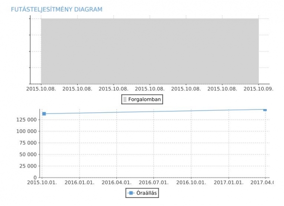This screenshot has height=206, width=284.
Task: Click the 2016.01.01. date label
Action: coord(79,182)
